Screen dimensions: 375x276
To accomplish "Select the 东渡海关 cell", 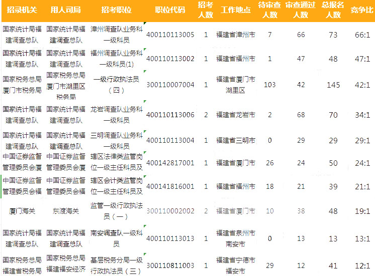I will click(65, 211).
